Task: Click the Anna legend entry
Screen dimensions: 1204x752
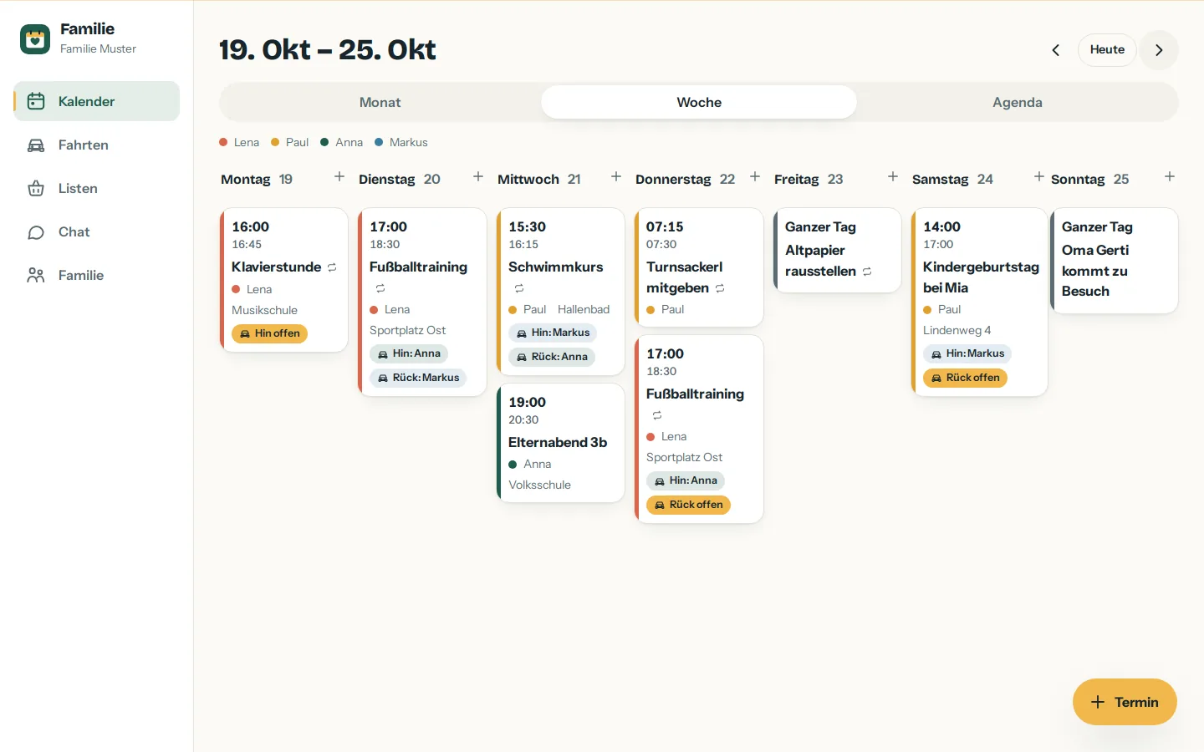Action: pos(342,142)
